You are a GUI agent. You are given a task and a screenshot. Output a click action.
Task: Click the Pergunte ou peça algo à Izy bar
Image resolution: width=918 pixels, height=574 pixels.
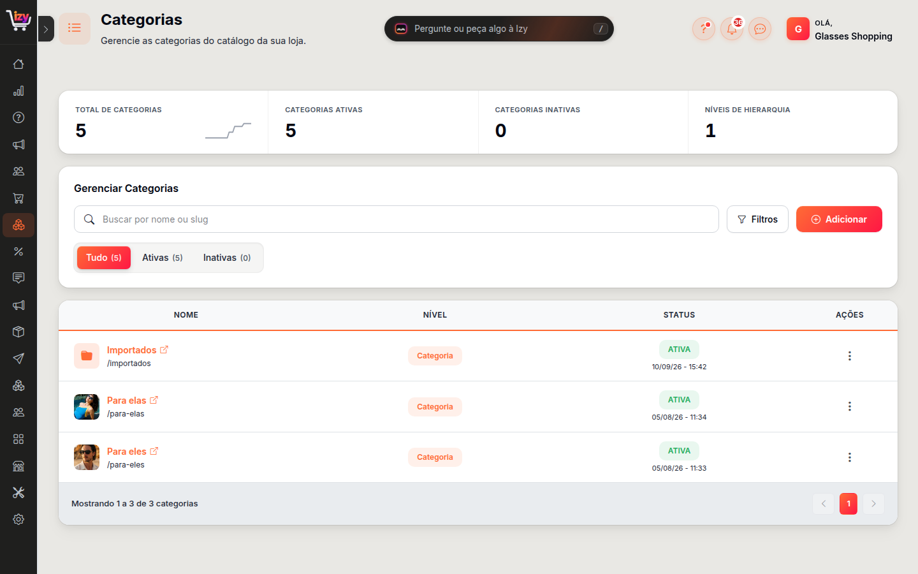(499, 29)
